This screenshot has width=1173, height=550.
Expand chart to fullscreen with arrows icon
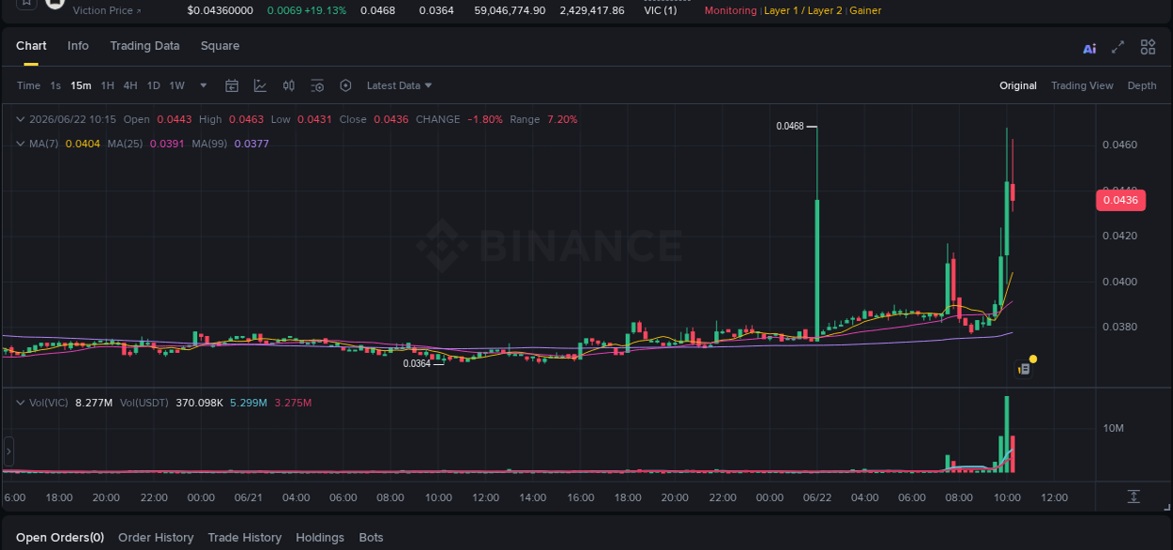click(1118, 47)
